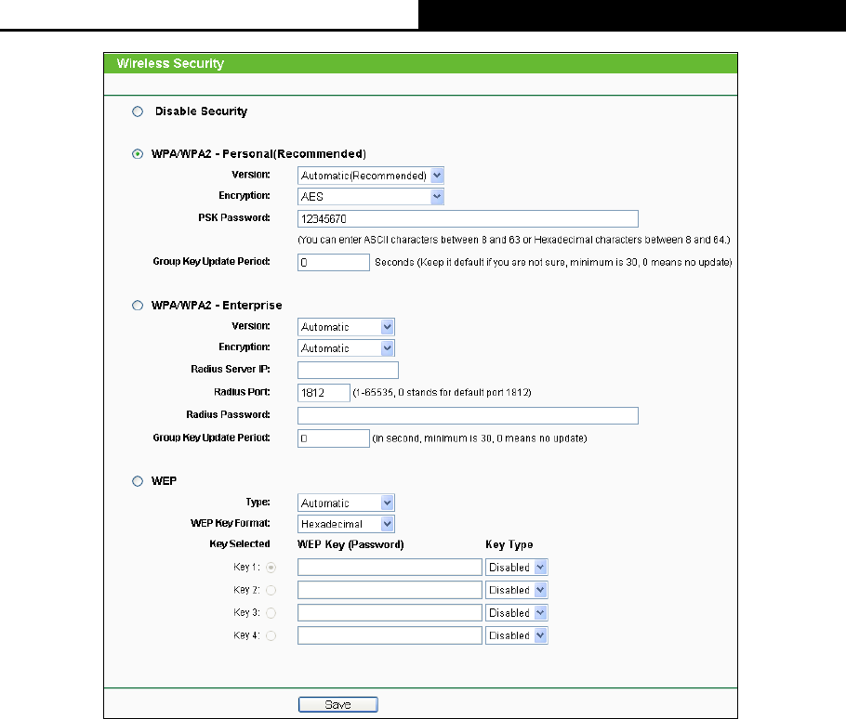
Task: Click the 'Key Type' column header
Action: 509,545
